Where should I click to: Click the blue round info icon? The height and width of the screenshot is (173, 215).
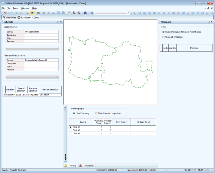click(173, 13)
